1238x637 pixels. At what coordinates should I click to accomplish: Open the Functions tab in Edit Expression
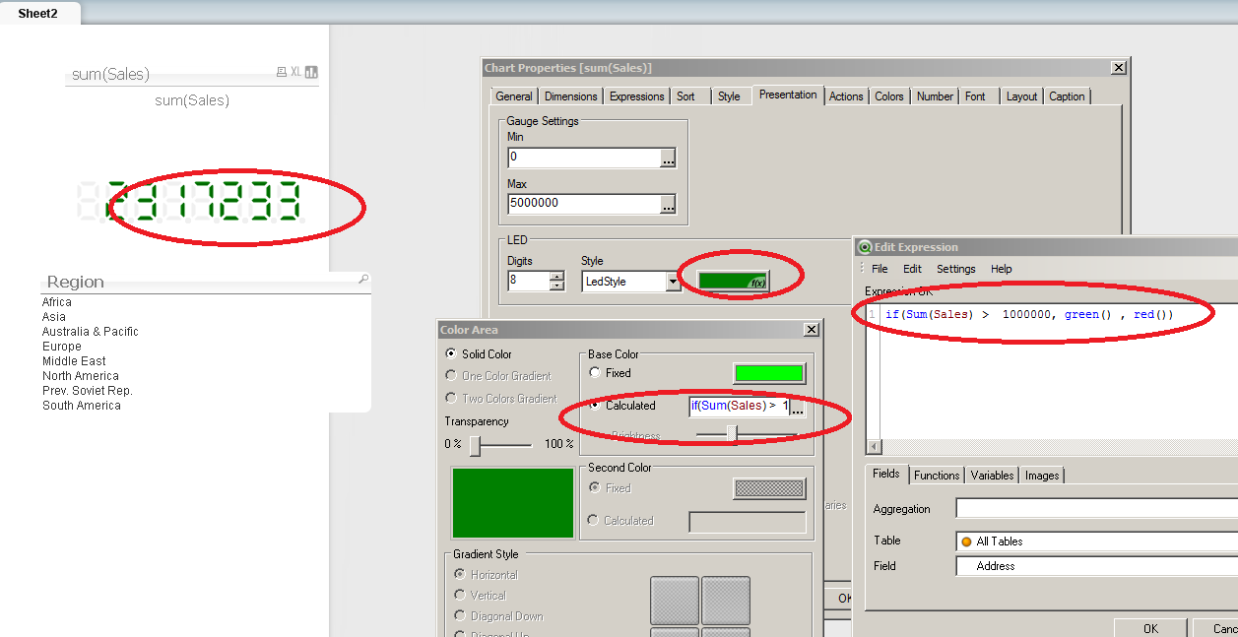pyautogui.click(x=937, y=476)
